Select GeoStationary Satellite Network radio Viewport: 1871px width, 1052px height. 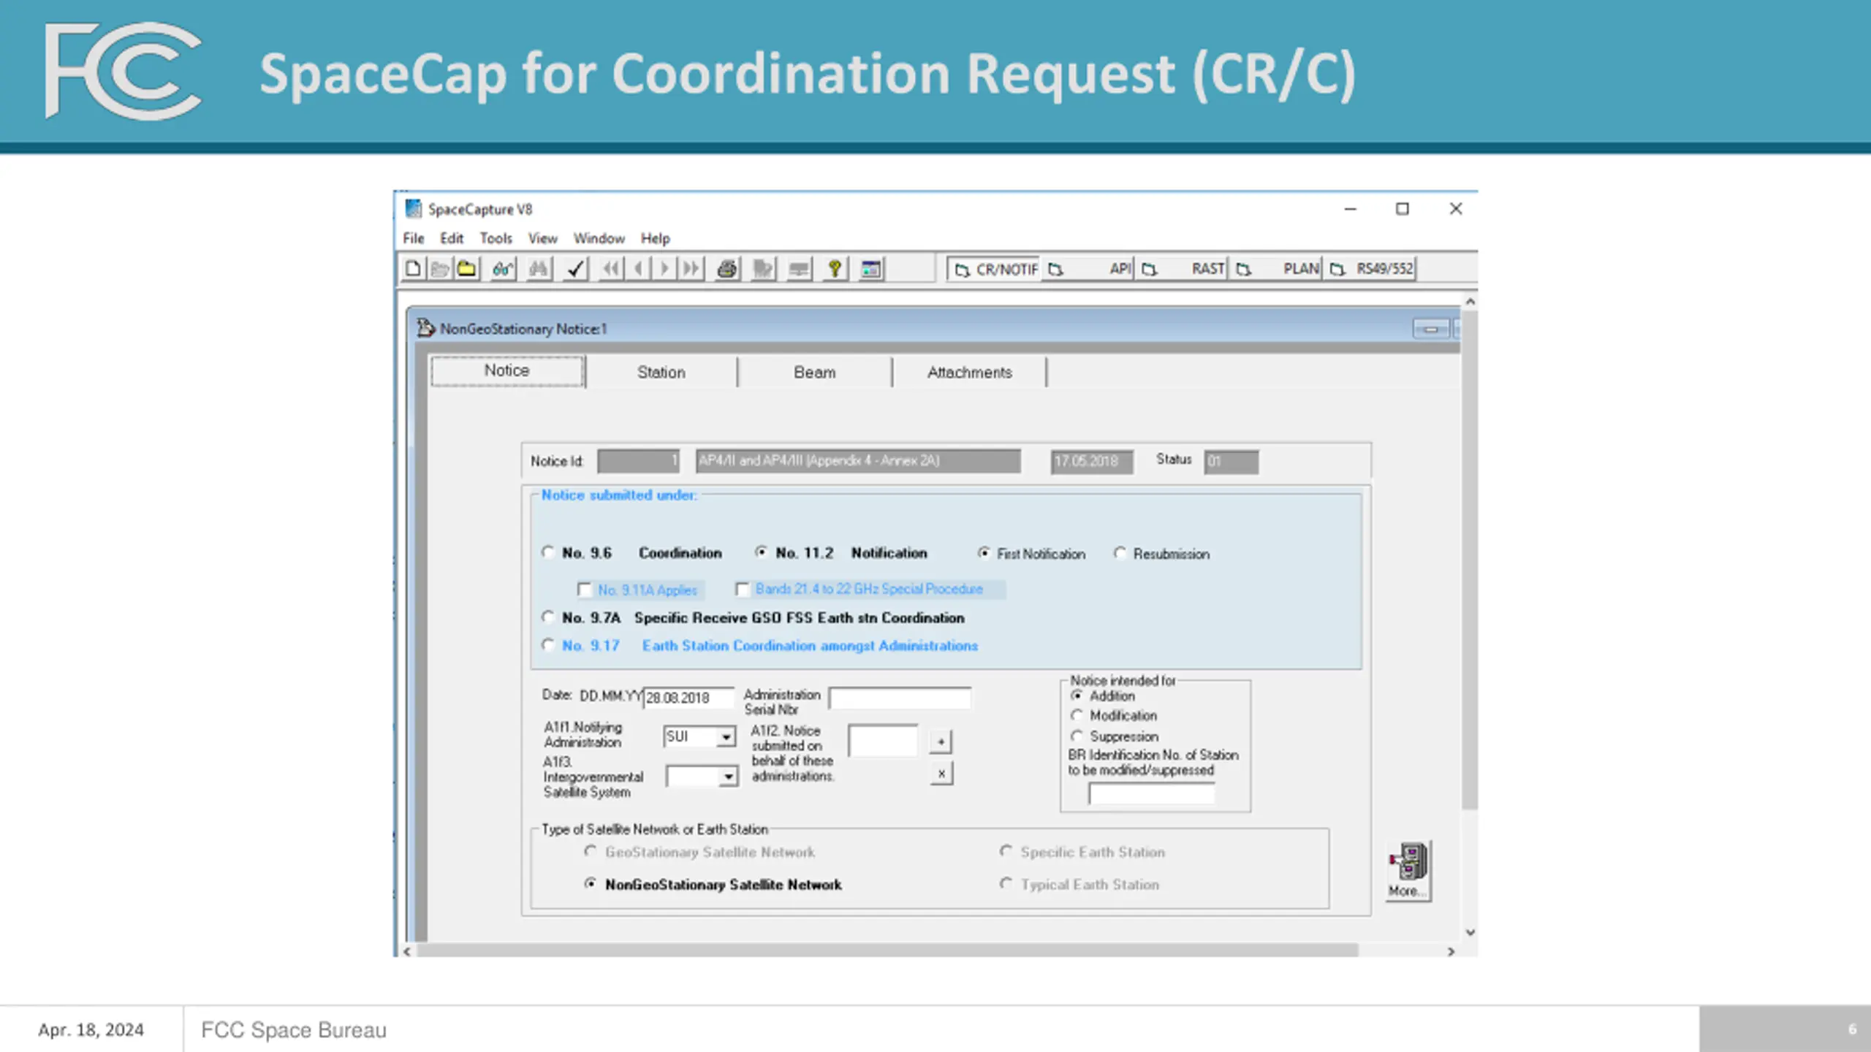(591, 852)
